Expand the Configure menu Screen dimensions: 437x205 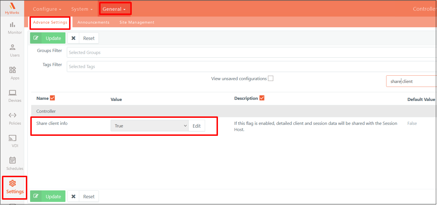47,9
